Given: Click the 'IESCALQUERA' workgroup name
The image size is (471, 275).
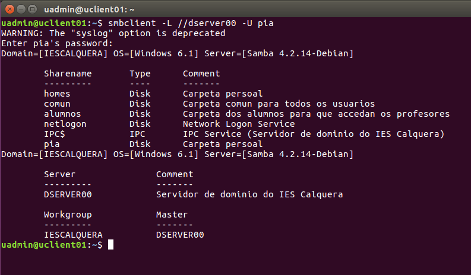Looking at the screenshot, I should click(73, 235).
